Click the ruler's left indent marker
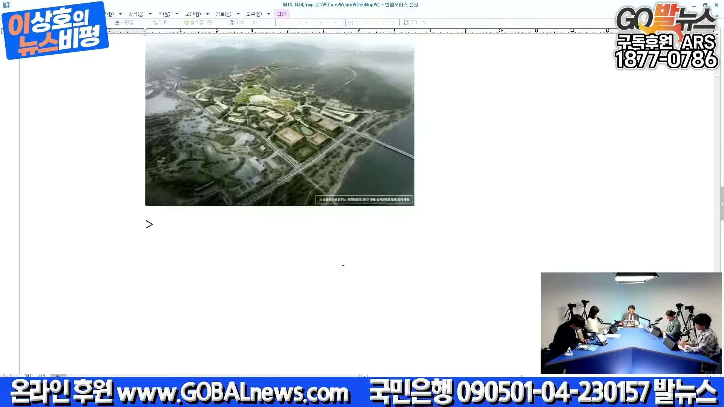724x407 pixels. pos(145,32)
